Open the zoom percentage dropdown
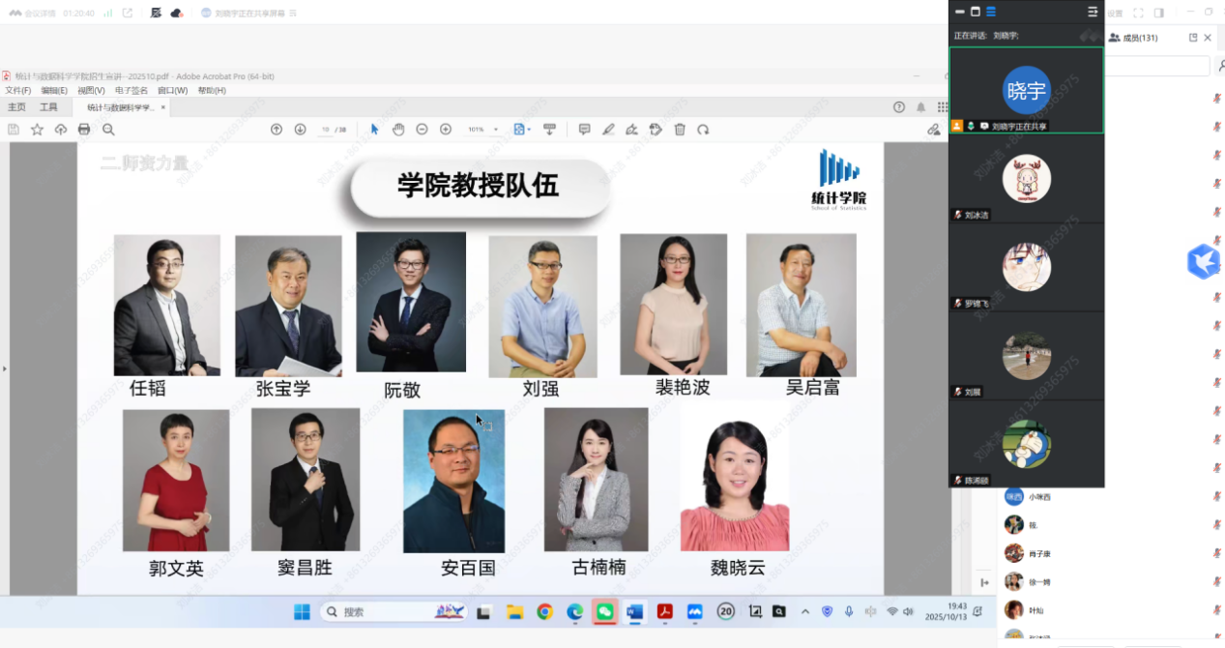This screenshot has height=648, width=1225. pos(496,130)
